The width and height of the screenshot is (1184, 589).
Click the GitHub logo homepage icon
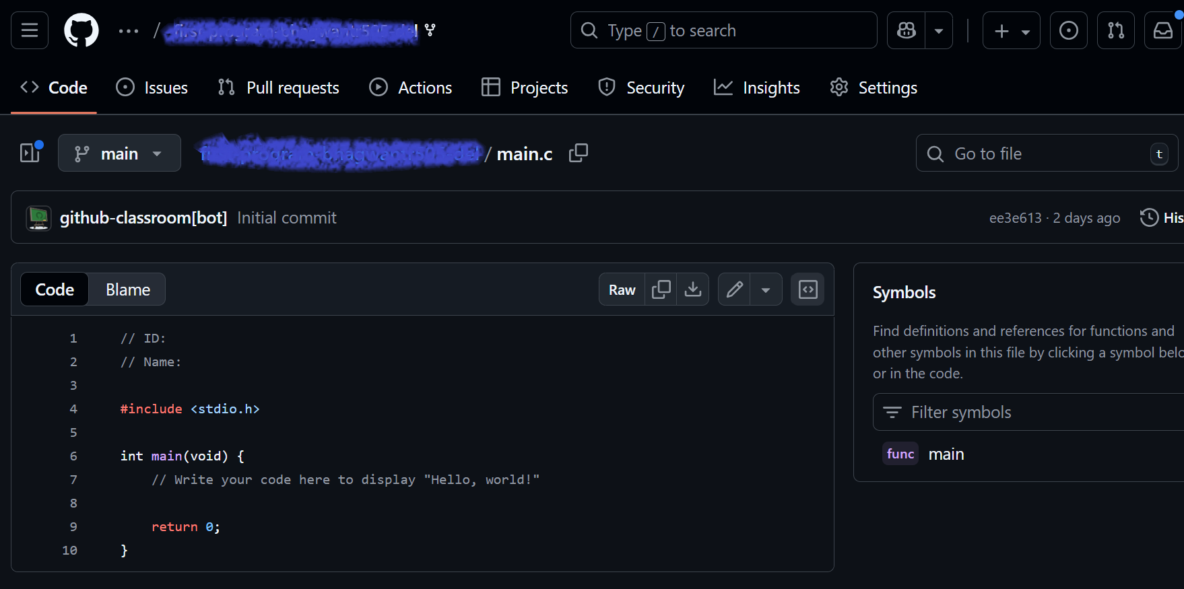pos(81,30)
